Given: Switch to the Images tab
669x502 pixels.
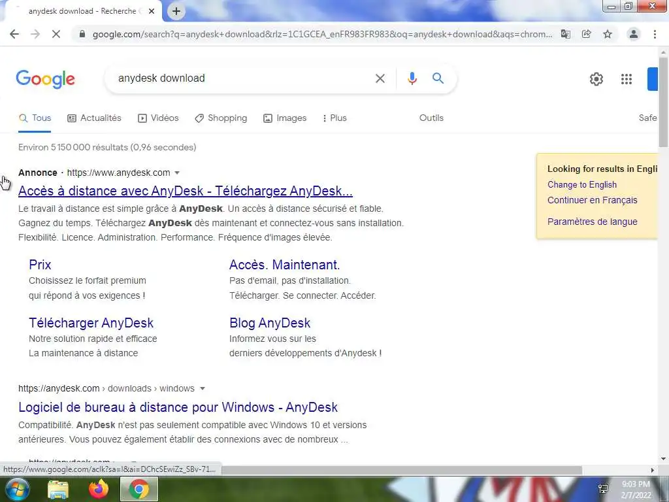Looking at the screenshot, I should 285,118.
